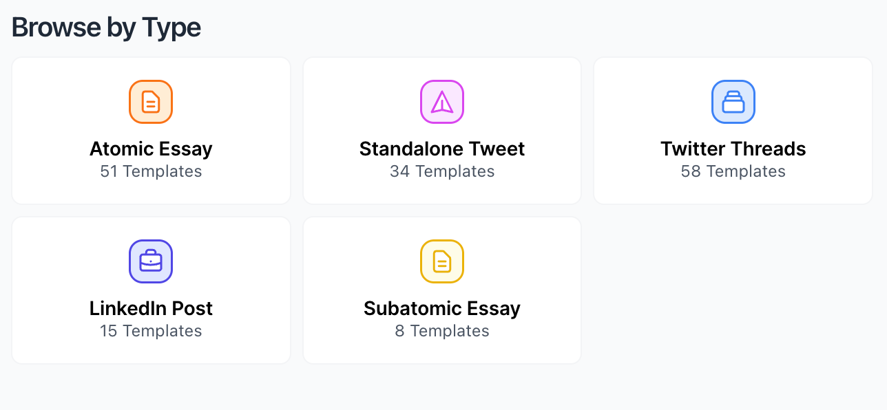Click the '34 Templates' link on Standalone Tweet
The width and height of the screenshot is (887, 410).
point(441,171)
